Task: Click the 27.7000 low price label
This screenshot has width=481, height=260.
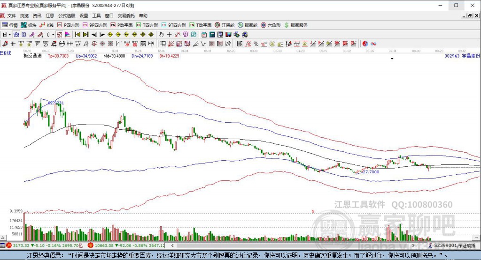Action: (x=371, y=172)
